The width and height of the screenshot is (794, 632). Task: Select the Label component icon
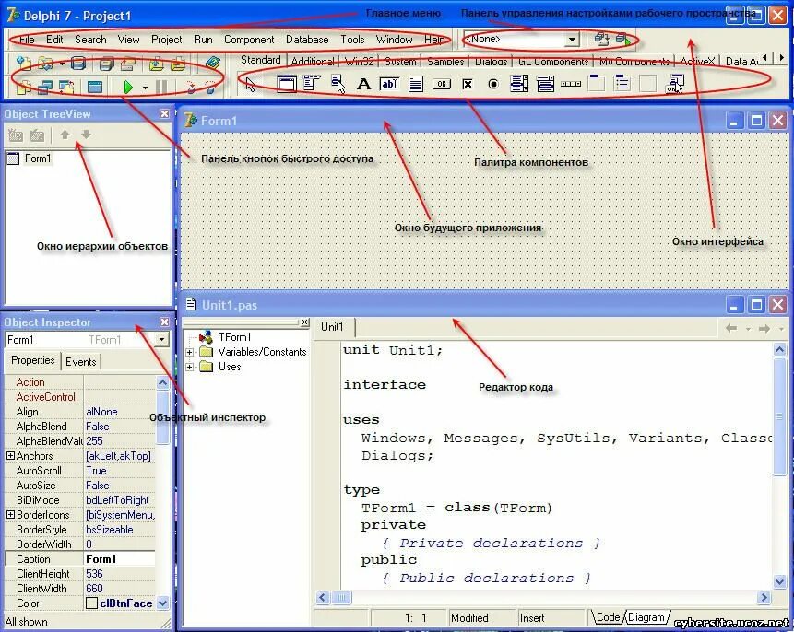click(x=363, y=84)
